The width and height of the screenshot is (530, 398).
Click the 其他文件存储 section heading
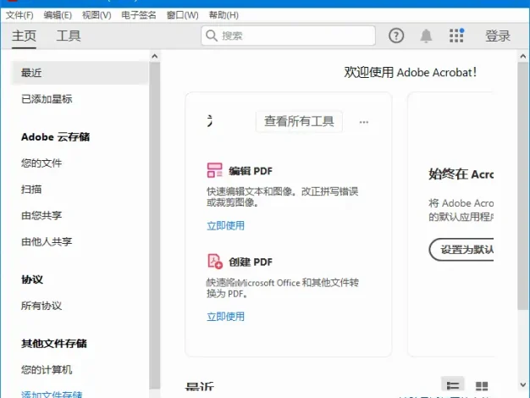[x=54, y=343]
